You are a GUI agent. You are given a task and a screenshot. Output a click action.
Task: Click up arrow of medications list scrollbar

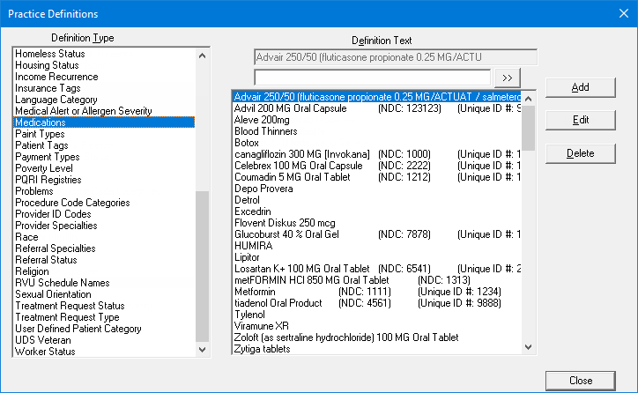coord(528,99)
